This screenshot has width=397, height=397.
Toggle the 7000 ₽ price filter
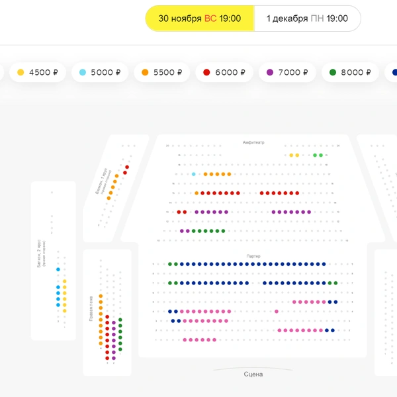tap(287, 72)
